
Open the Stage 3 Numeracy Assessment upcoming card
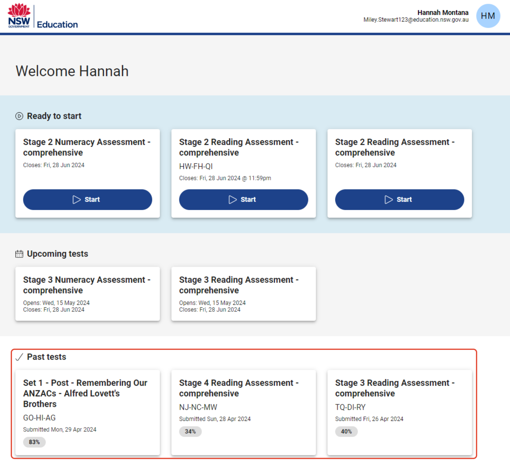(88, 294)
